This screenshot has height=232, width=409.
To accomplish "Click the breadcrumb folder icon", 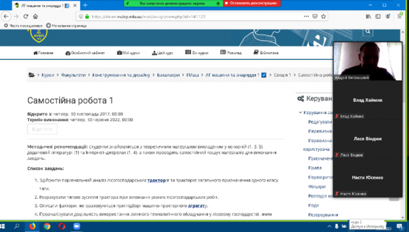I will point(31,75).
